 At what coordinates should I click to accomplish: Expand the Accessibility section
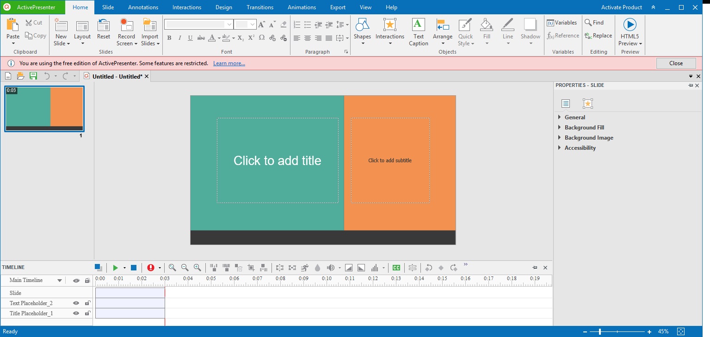click(x=580, y=148)
